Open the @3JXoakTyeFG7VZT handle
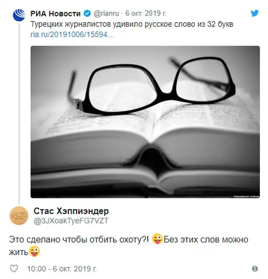Screen dimensions: 268x279 coord(71,221)
